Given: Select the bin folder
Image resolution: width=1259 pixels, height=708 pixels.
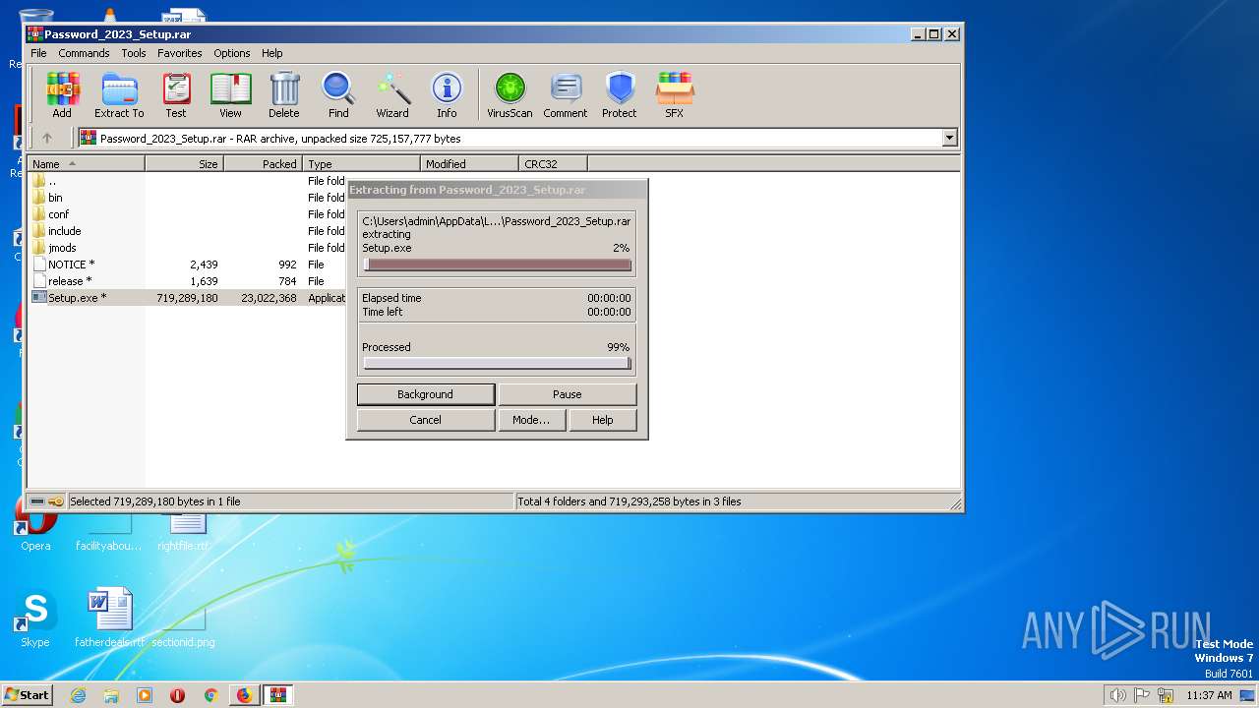Looking at the screenshot, I should coord(47,198).
